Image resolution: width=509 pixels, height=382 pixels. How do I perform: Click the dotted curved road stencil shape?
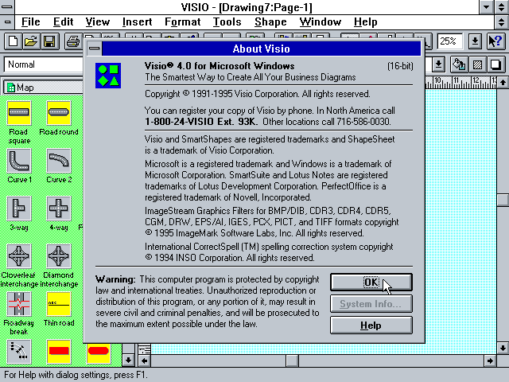tap(19, 352)
